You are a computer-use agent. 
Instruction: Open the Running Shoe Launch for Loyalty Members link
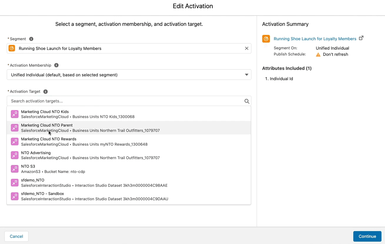click(315, 38)
